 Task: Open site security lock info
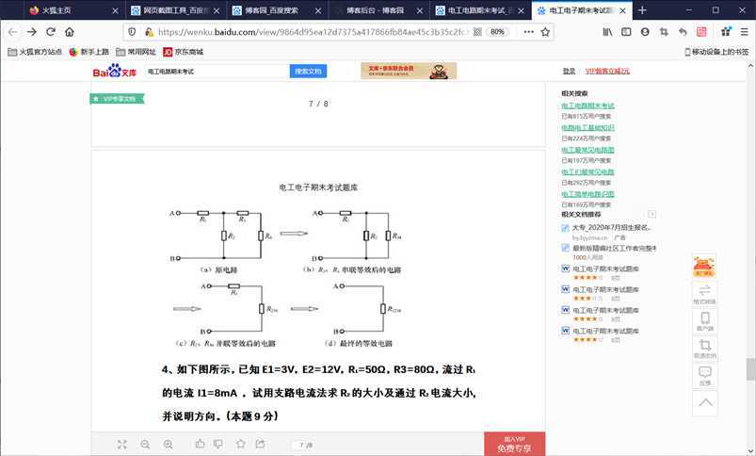pyautogui.click(x=149, y=32)
